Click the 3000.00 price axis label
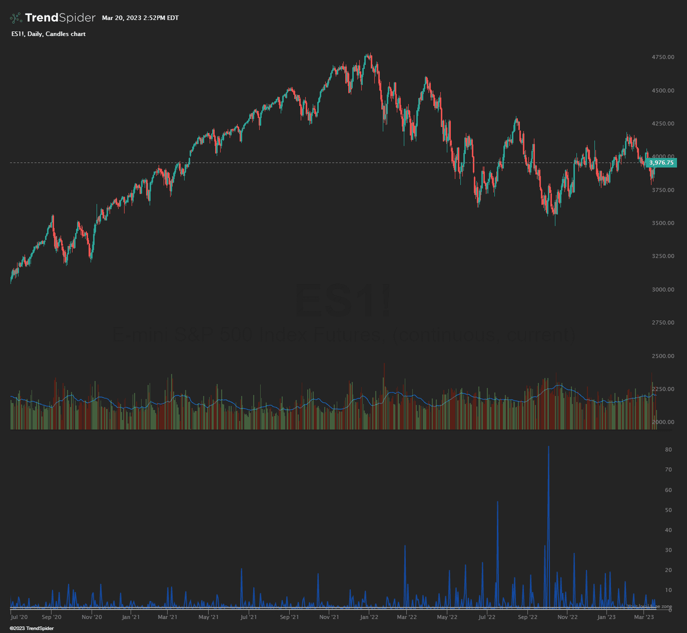Image resolution: width=687 pixels, height=633 pixels. point(662,289)
